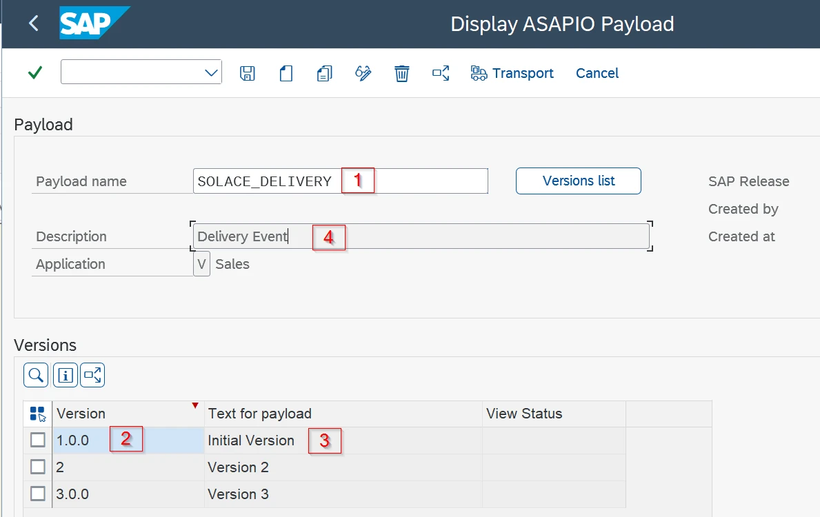This screenshot has height=517, width=820.
Task: Click the Copy payload icon
Action: tap(324, 73)
